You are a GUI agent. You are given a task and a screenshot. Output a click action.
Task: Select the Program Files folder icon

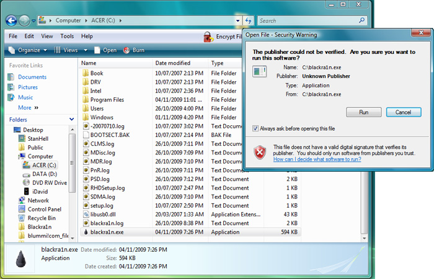click(x=86, y=100)
